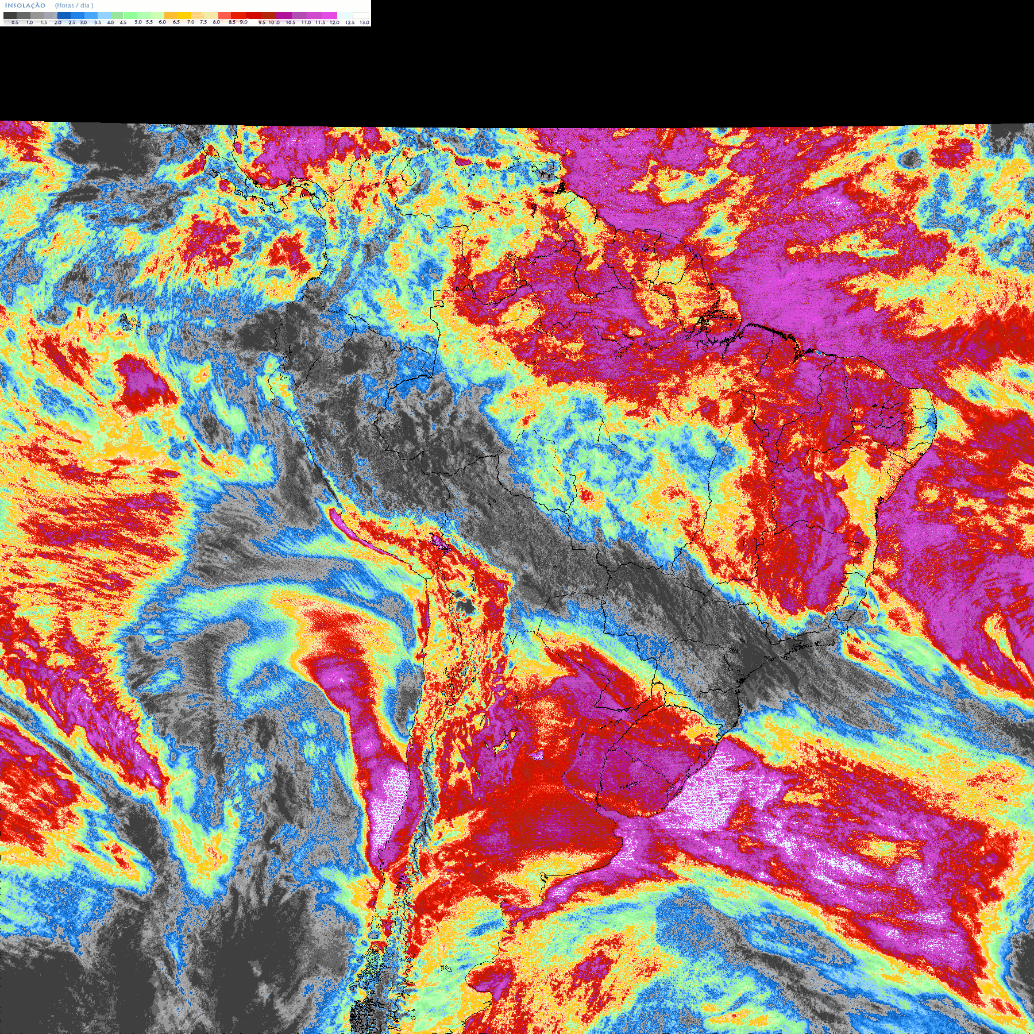Select the green swatch above 4.5
This screenshot has width=1034, height=1034.
(x=117, y=16)
